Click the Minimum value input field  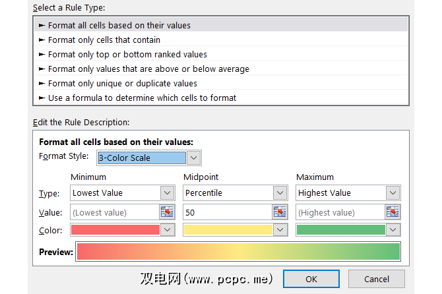[x=113, y=212]
